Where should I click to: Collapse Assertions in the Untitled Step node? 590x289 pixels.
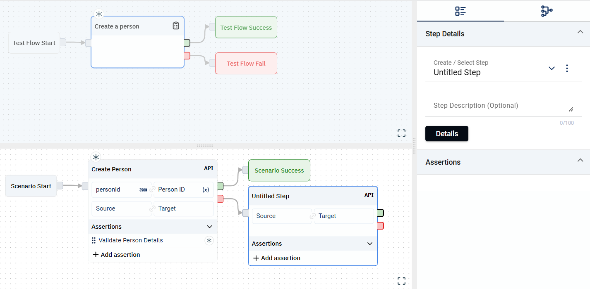point(370,244)
